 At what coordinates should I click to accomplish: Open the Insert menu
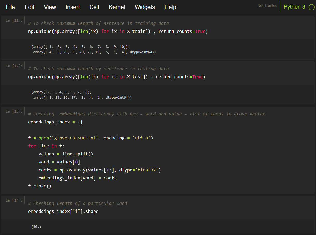(x=73, y=7)
